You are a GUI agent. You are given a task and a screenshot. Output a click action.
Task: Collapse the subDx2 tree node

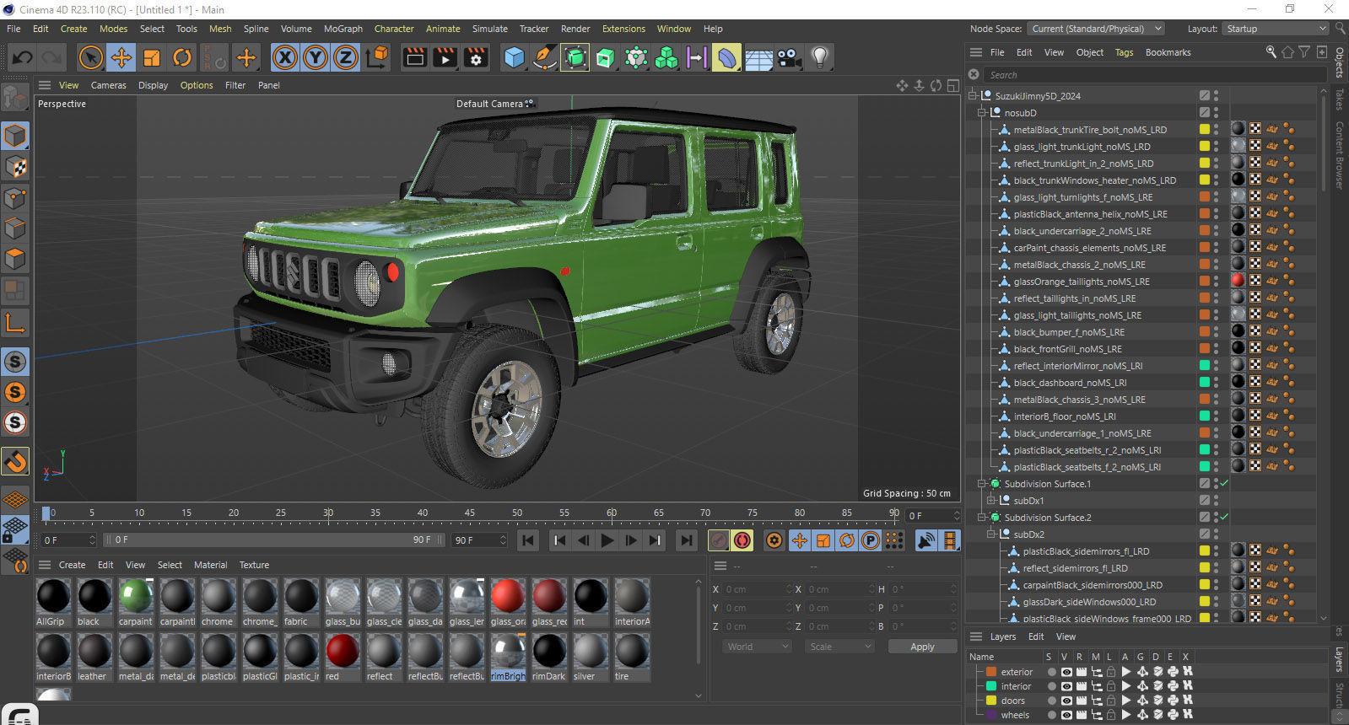pyautogui.click(x=991, y=534)
